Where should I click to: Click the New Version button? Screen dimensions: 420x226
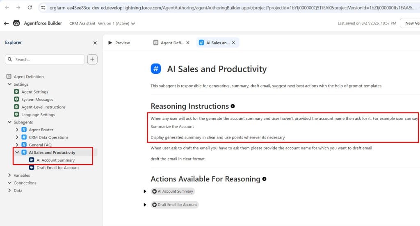coord(410,23)
